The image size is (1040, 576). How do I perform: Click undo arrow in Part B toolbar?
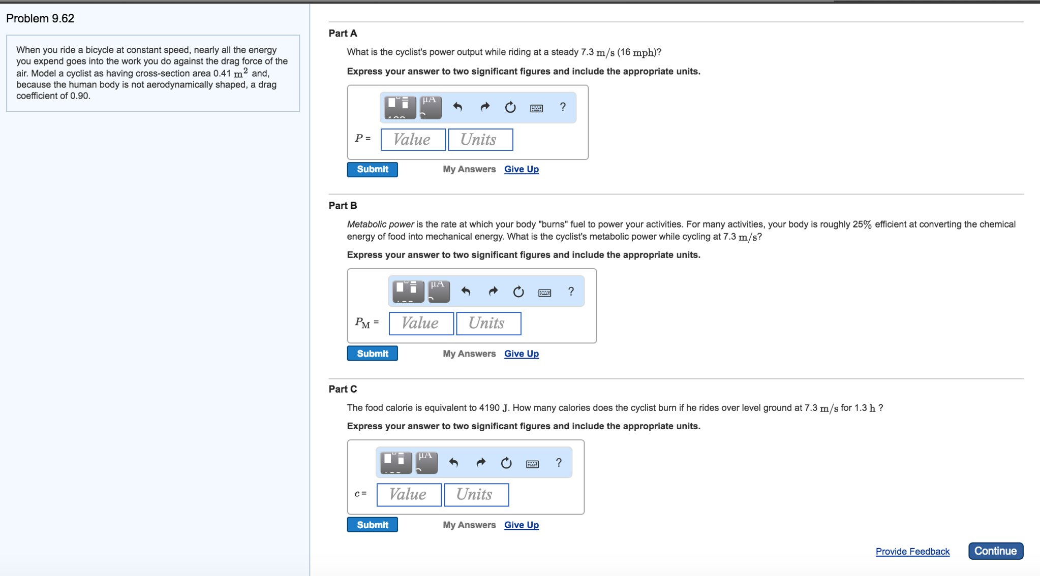point(466,292)
